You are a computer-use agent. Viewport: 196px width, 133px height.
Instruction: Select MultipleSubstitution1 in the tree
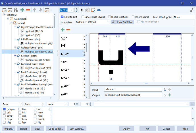tap(39, 43)
